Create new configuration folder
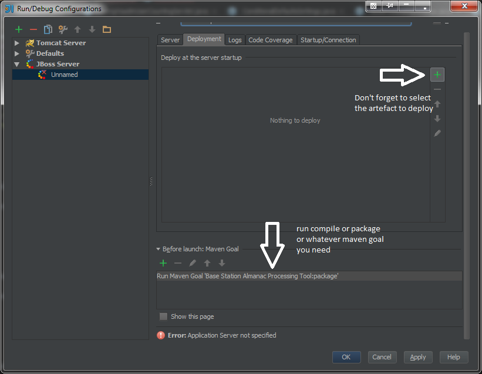482x374 pixels. [107, 29]
